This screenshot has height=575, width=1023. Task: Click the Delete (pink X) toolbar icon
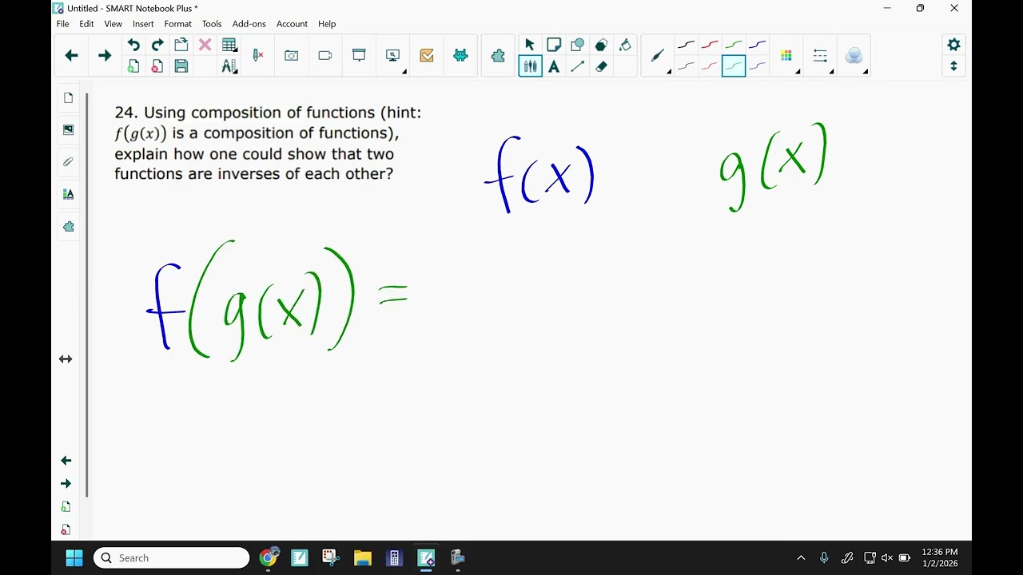(205, 45)
